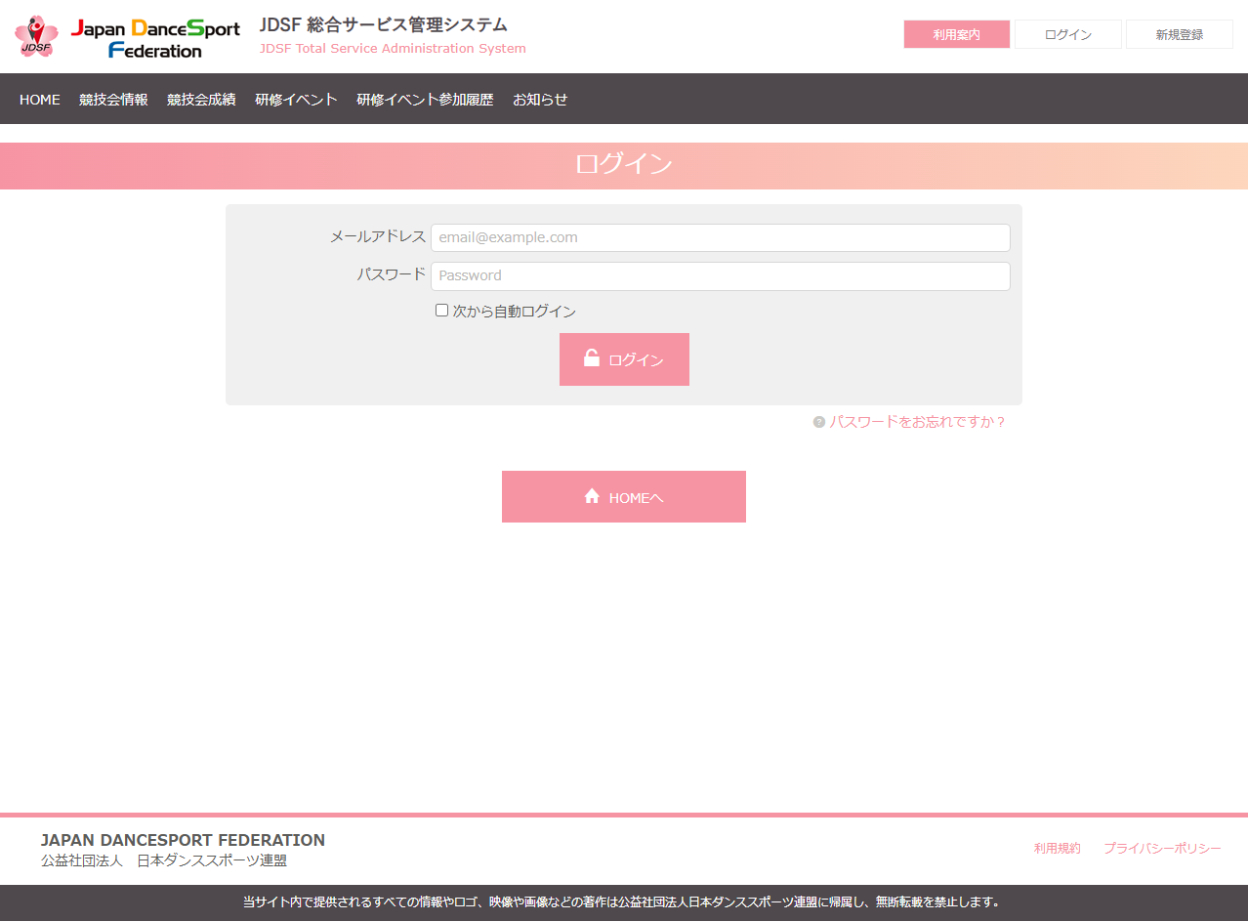Click the 利用案内 header button
This screenshot has width=1248, height=922.
(957, 34)
